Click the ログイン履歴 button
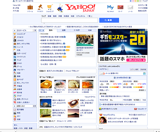 coord(134,69)
